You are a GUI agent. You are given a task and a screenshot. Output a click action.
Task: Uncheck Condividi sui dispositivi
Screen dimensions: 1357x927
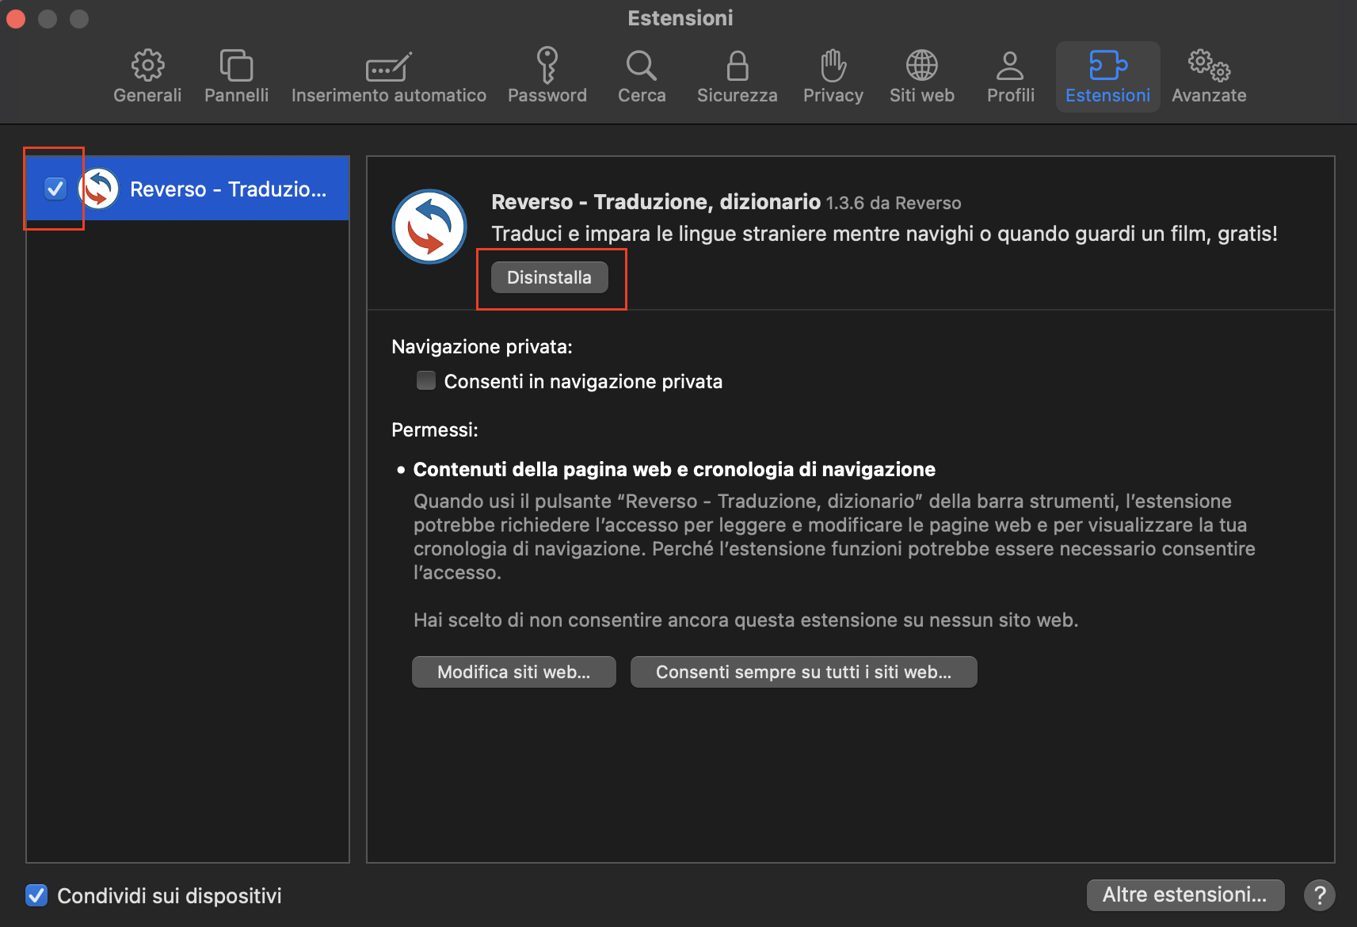click(36, 895)
